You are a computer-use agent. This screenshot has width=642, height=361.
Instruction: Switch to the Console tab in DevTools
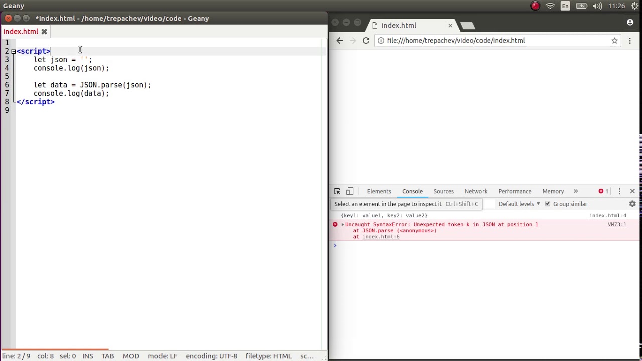[x=412, y=191]
